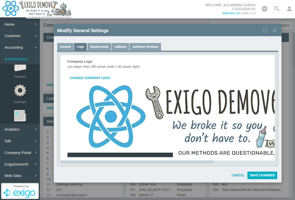Expand the Analytics menu
Image resolution: width=295 pixels, height=200 pixels.
click(20, 129)
